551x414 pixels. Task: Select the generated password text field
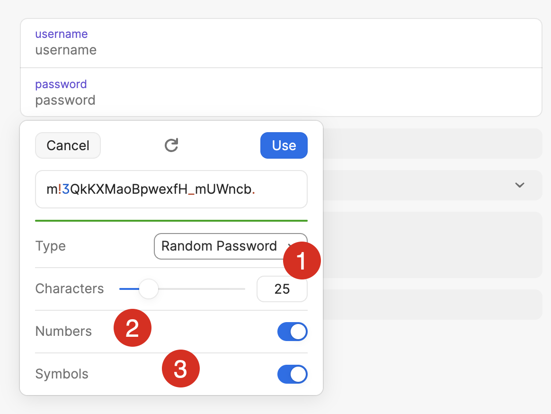171,189
